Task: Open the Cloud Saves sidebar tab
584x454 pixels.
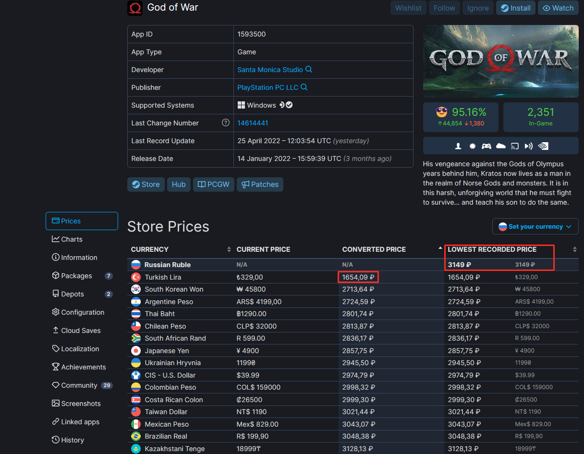Action: pyautogui.click(x=82, y=331)
